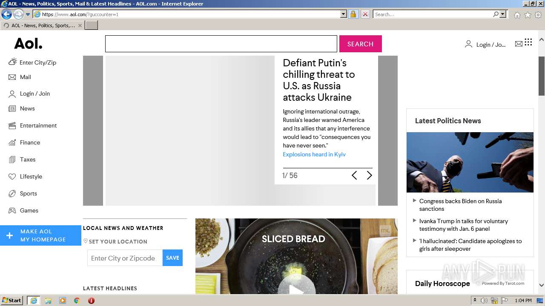Click the page vertical scrollbar thumb
Viewport: 545px width, 306px height.
coord(542,76)
